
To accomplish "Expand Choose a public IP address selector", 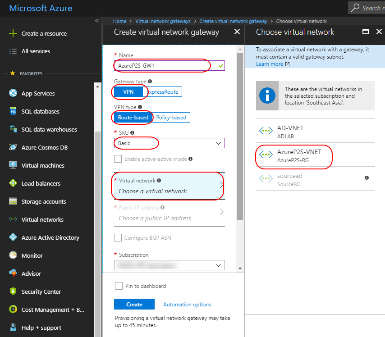I will click(170, 213).
